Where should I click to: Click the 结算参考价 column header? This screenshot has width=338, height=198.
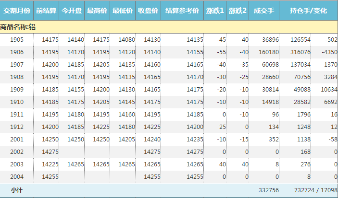(182, 10)
